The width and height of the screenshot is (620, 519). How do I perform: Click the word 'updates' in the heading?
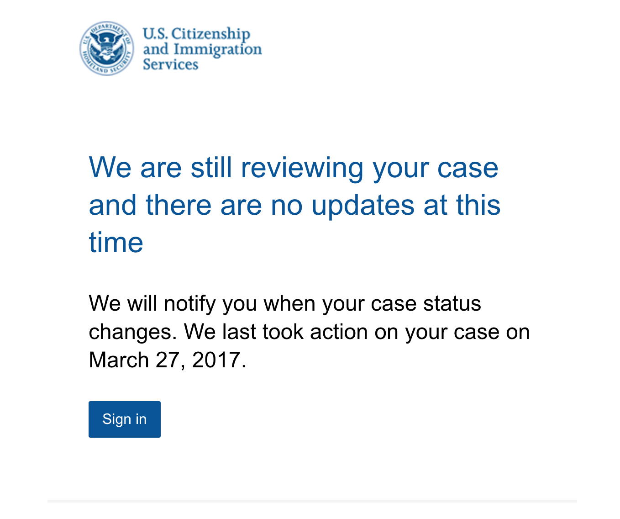(x=363, y=205)
